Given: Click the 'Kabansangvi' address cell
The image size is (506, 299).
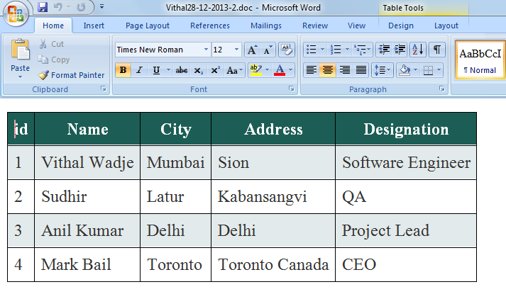Looking at the screenshot, I should pyautogui.click(x=273, y=196).
